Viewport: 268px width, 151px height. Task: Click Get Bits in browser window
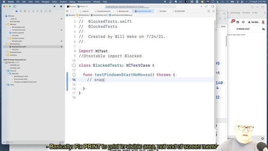(x=253, y=22)
